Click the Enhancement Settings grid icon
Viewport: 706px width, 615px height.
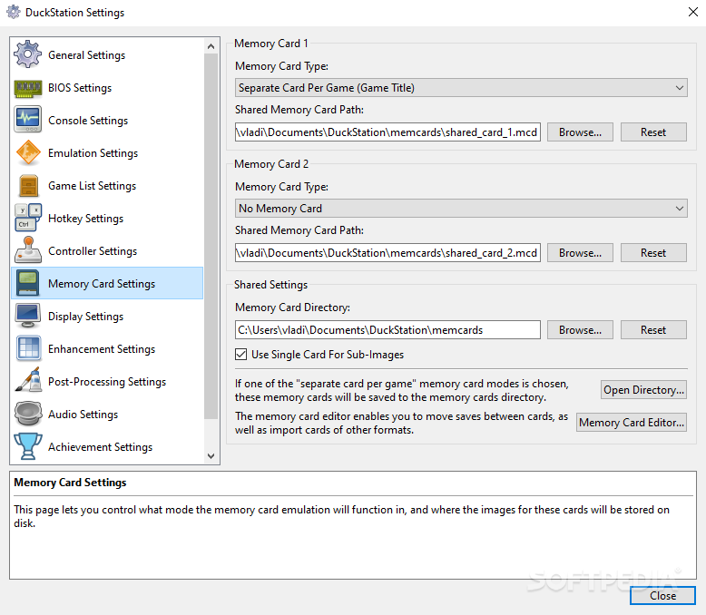(28, 348)
